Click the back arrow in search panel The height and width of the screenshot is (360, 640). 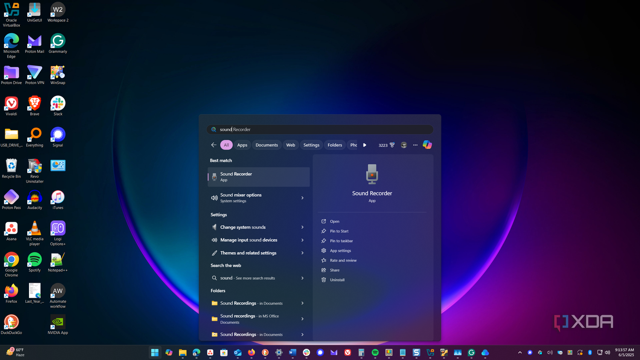click(214, 145)
